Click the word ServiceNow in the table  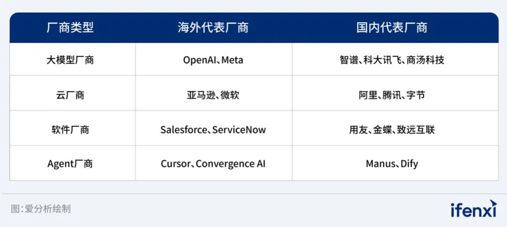point(239,130)
